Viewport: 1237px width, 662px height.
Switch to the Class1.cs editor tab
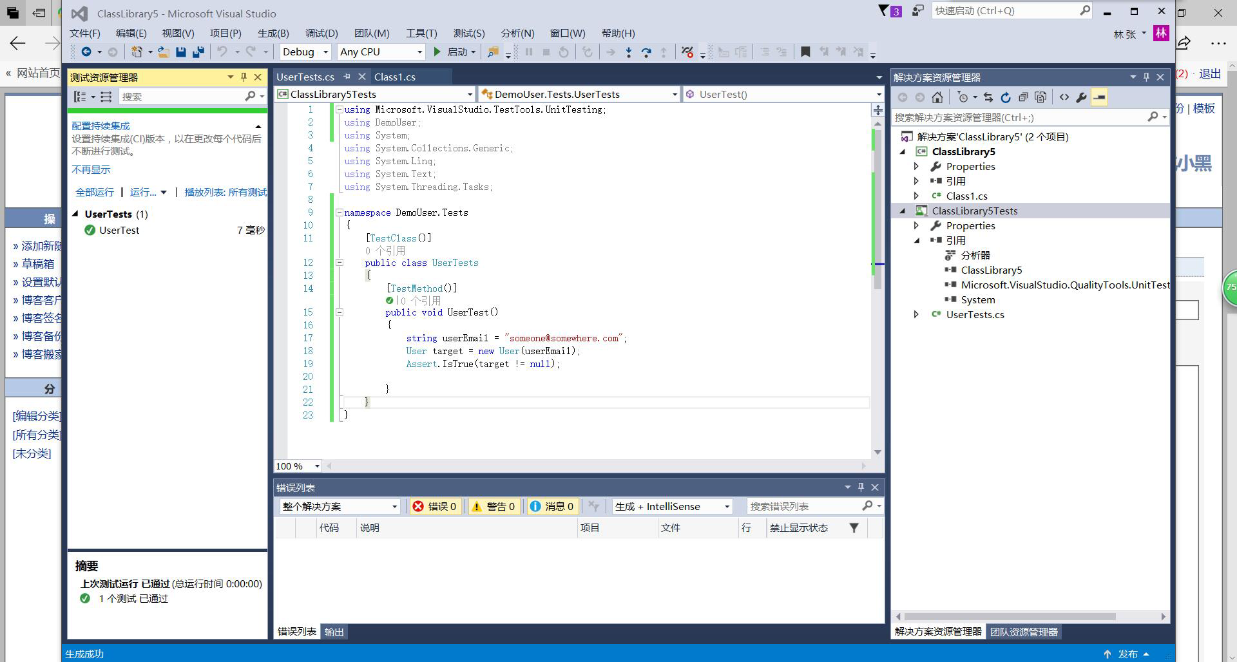[x=395, y=77]
